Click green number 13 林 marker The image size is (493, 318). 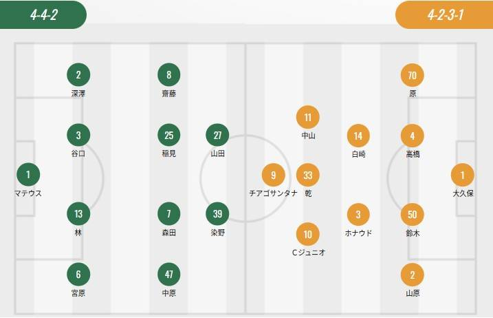click(x=78, y=214)
